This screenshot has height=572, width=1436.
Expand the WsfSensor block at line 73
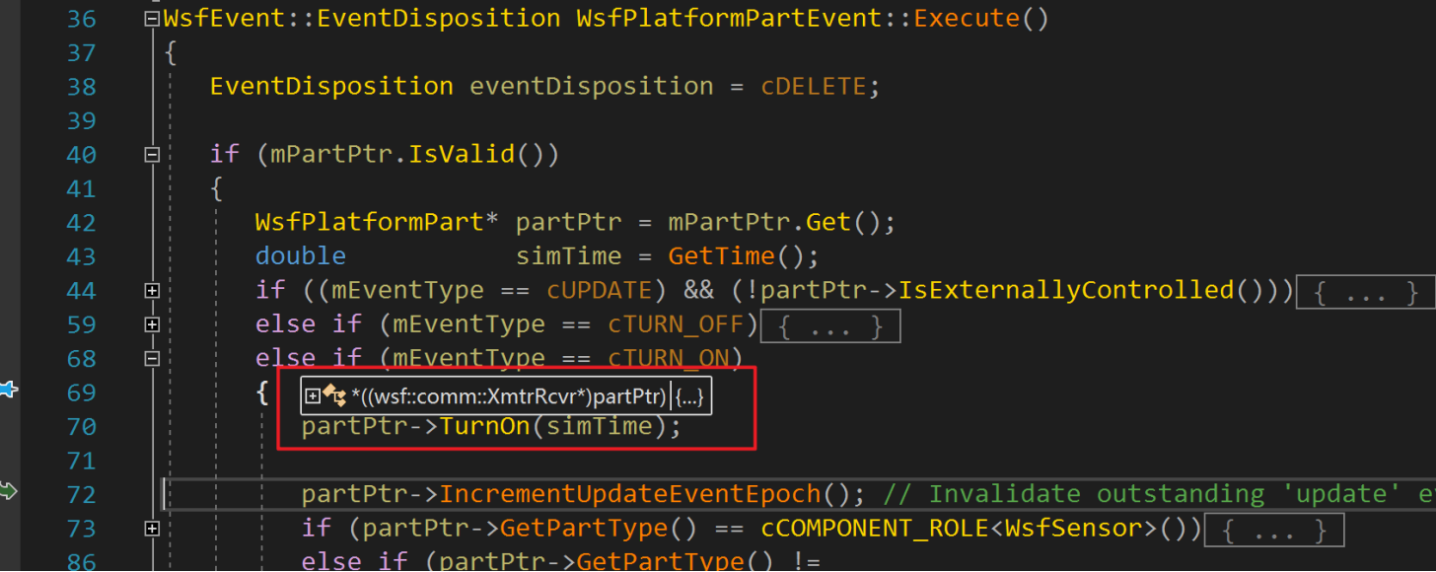[x=151, y=529]
